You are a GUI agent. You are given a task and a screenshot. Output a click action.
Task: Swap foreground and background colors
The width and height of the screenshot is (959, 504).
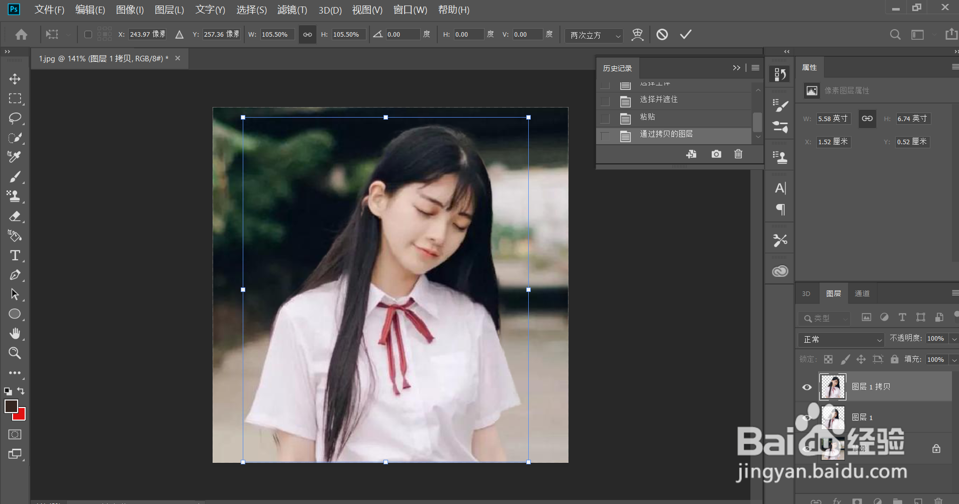(x=21, y=390)
